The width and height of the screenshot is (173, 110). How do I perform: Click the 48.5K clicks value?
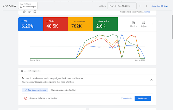52,26
